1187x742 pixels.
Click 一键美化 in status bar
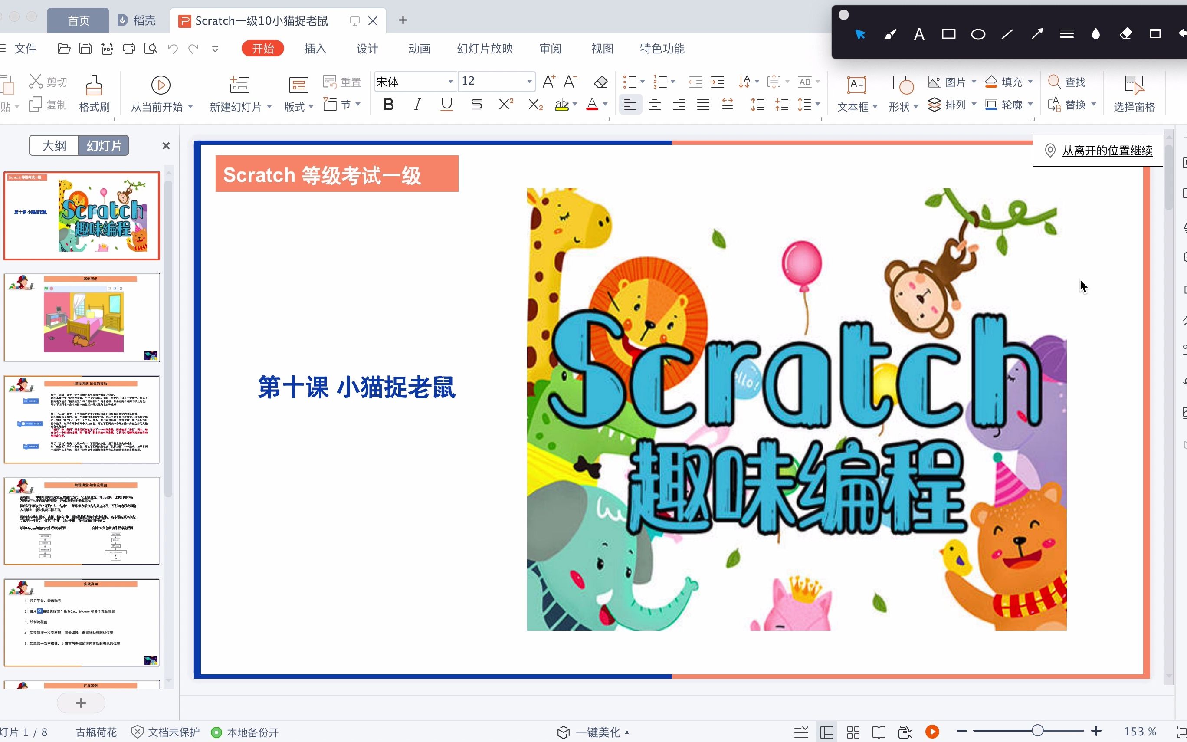pyautogui.click(x=593, y=732)
